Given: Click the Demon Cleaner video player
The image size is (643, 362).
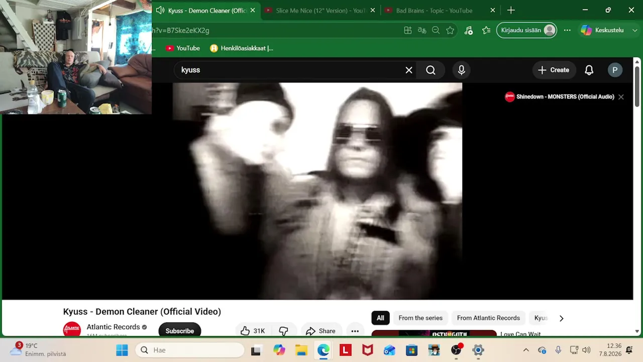Looking at the screenshot, I should pyautogui.click(x=317, y=191).
